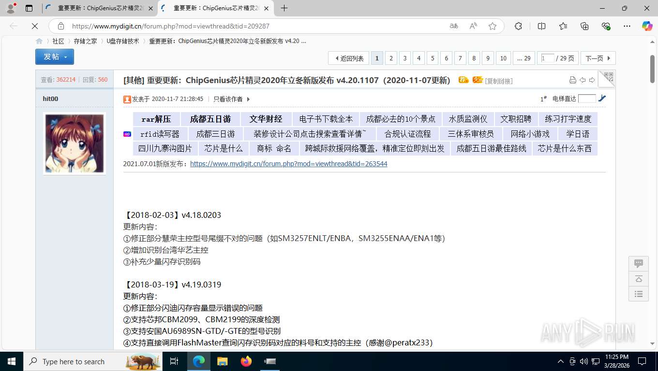658x371 pixels.
Task: Return to top side button
Action: (639, 279)
